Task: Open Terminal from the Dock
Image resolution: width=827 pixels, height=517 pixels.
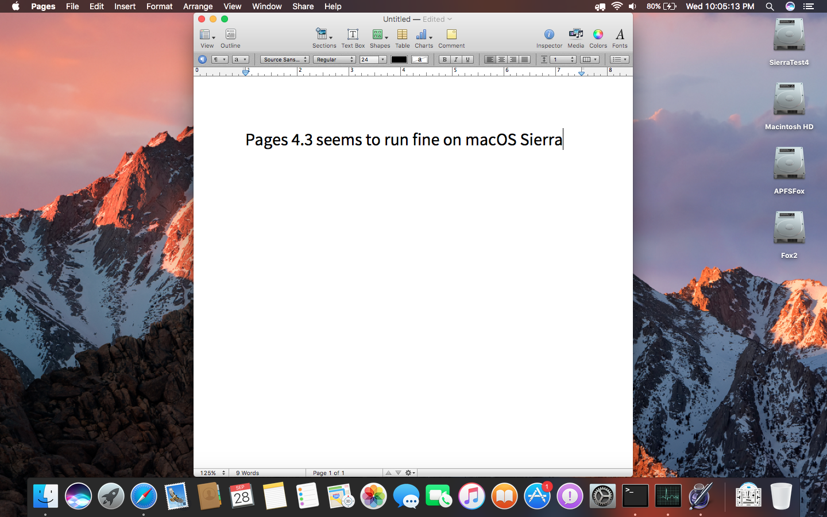Action: [x=635, y=496]
